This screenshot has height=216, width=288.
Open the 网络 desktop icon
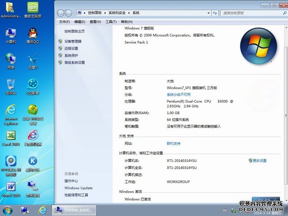coord(11,61)
